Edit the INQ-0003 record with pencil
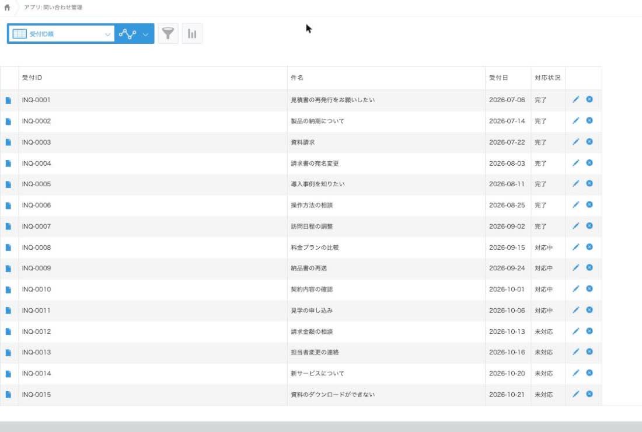This screenshot has width=642, height=432. click(575, 142)
